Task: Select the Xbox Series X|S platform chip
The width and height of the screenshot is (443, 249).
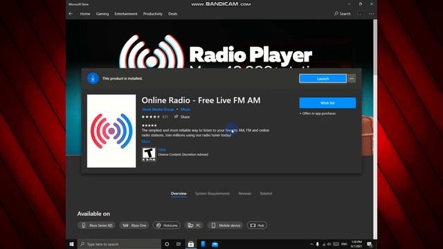Action: tap(97, 225)
